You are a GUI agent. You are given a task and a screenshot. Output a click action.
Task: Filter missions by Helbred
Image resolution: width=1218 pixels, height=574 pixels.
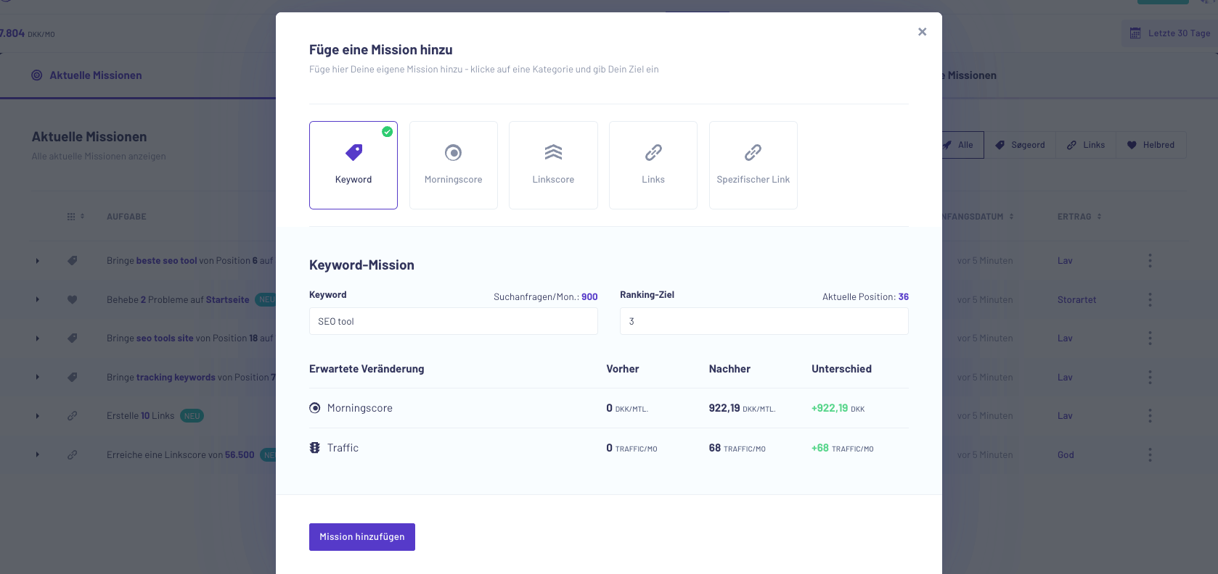[1150, 145]
